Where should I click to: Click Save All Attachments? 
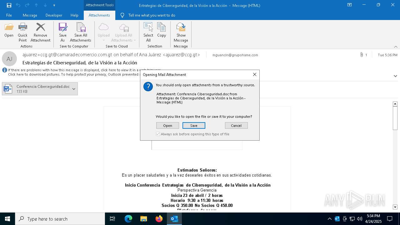point(81,32)
